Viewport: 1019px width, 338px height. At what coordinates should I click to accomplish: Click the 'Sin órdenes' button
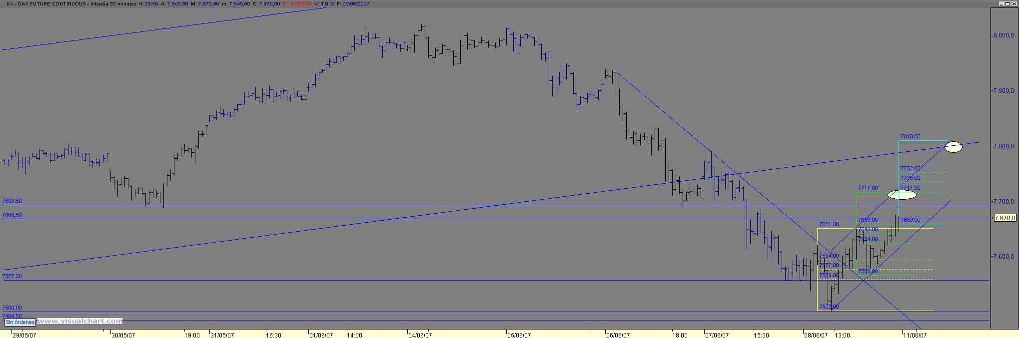point(20,323)
